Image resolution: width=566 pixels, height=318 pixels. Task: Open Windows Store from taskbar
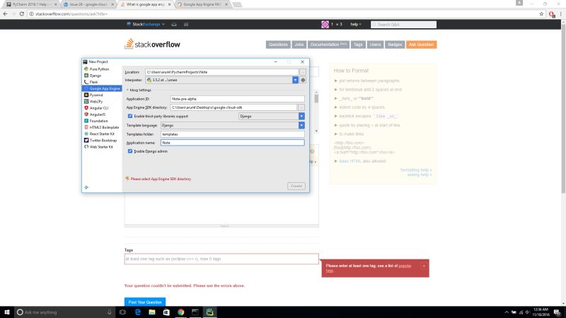pyautogui.click(x=166, y=312)
